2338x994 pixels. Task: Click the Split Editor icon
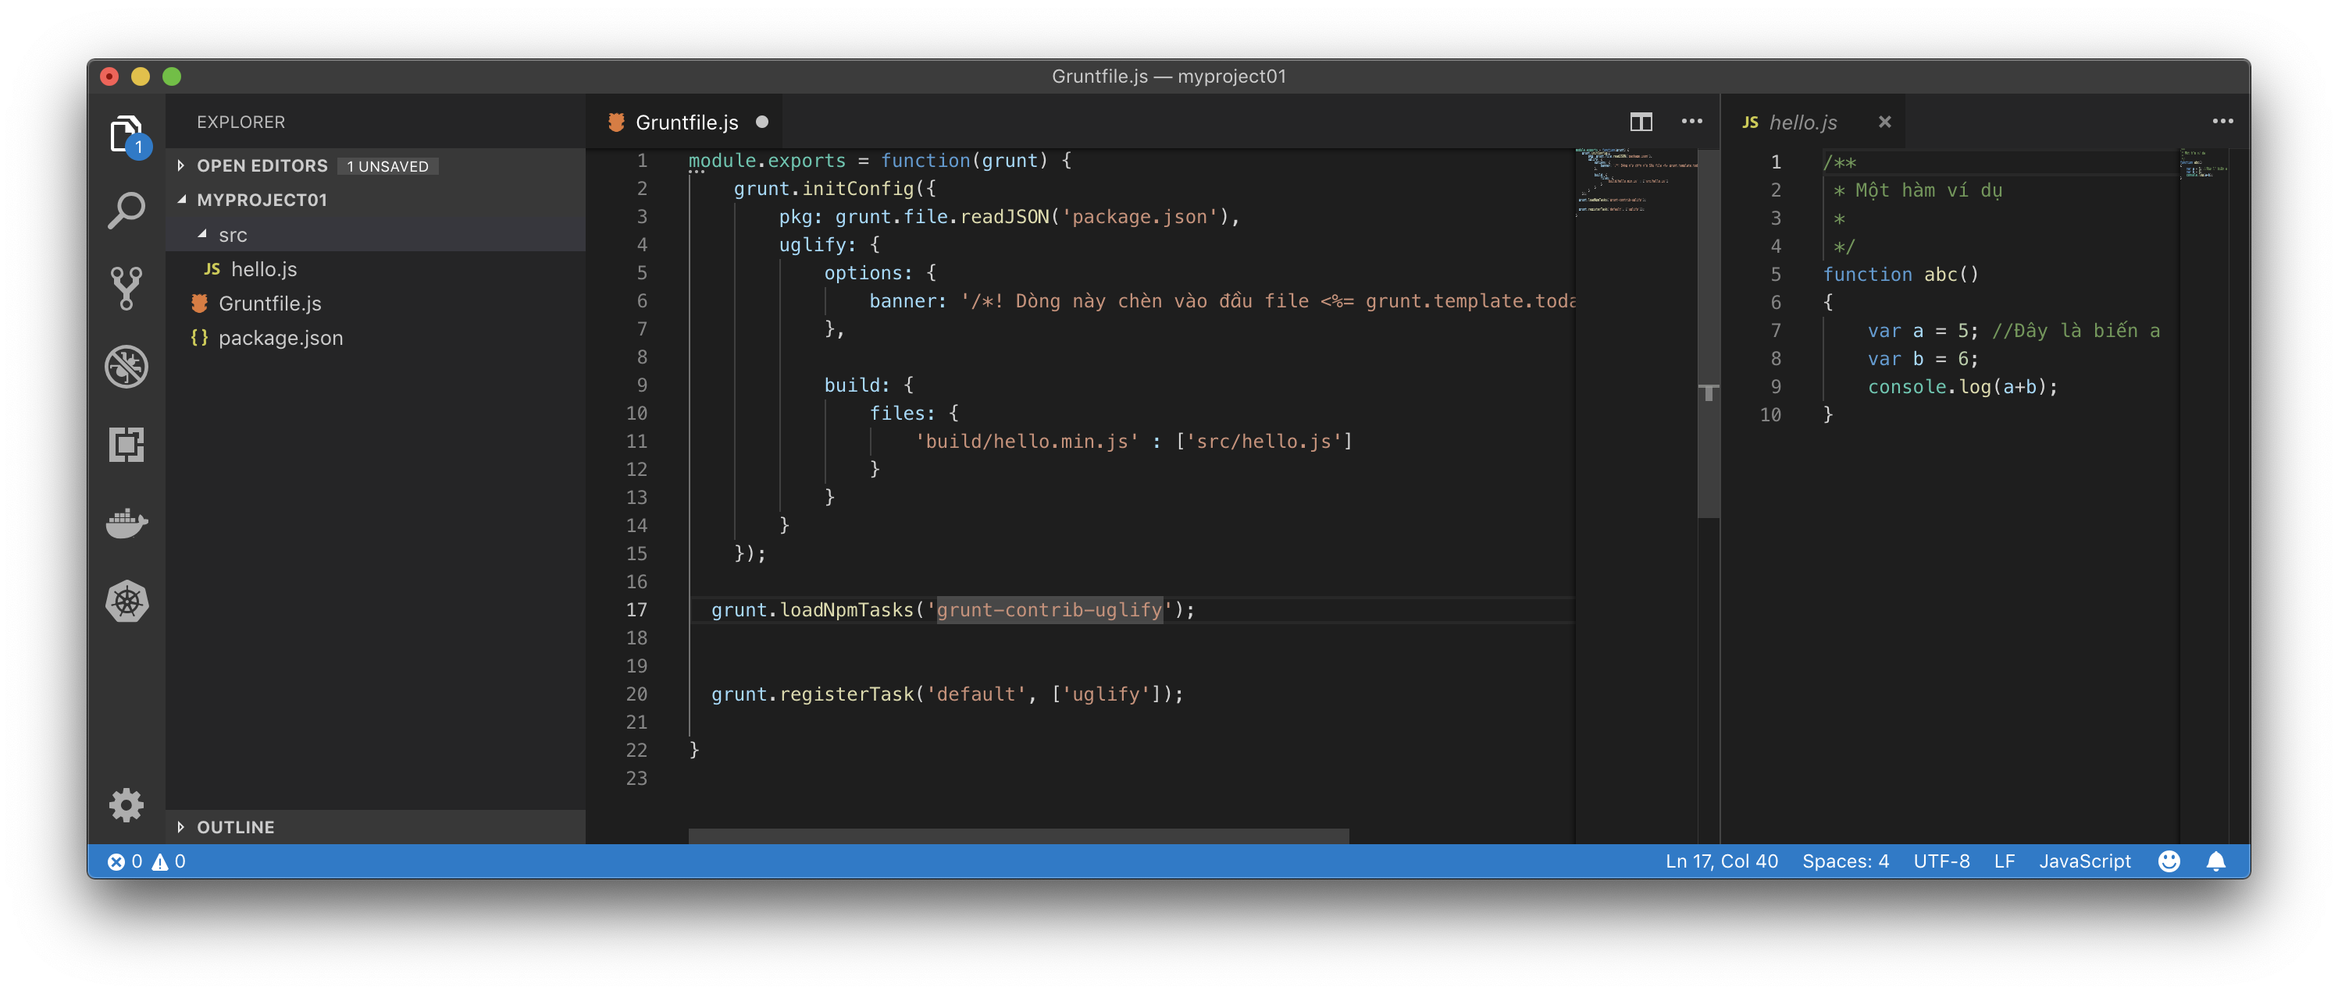coord(1640,122)
